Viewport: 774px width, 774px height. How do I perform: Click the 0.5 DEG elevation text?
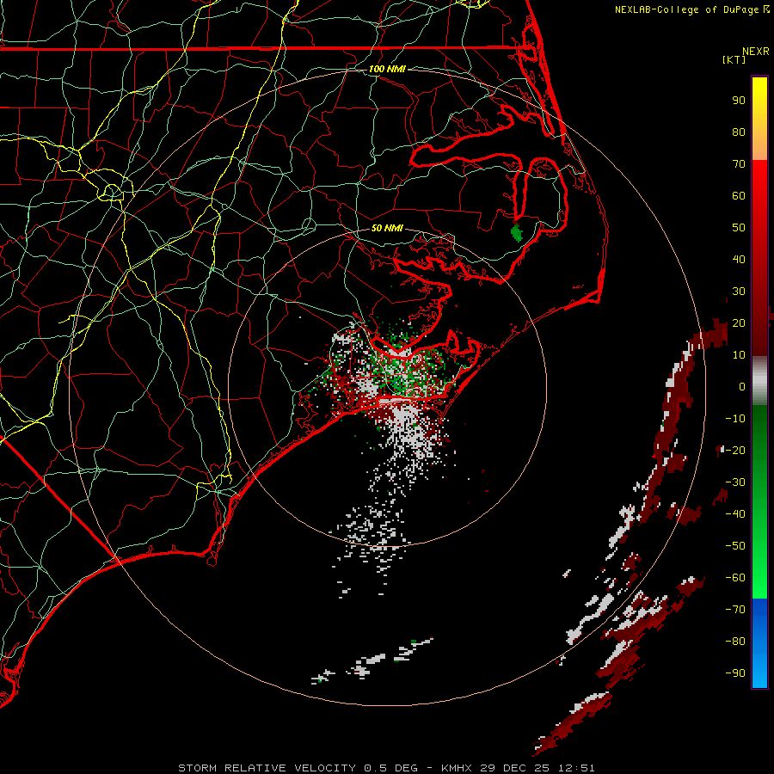pyautogui.click(x=391, y=768)
